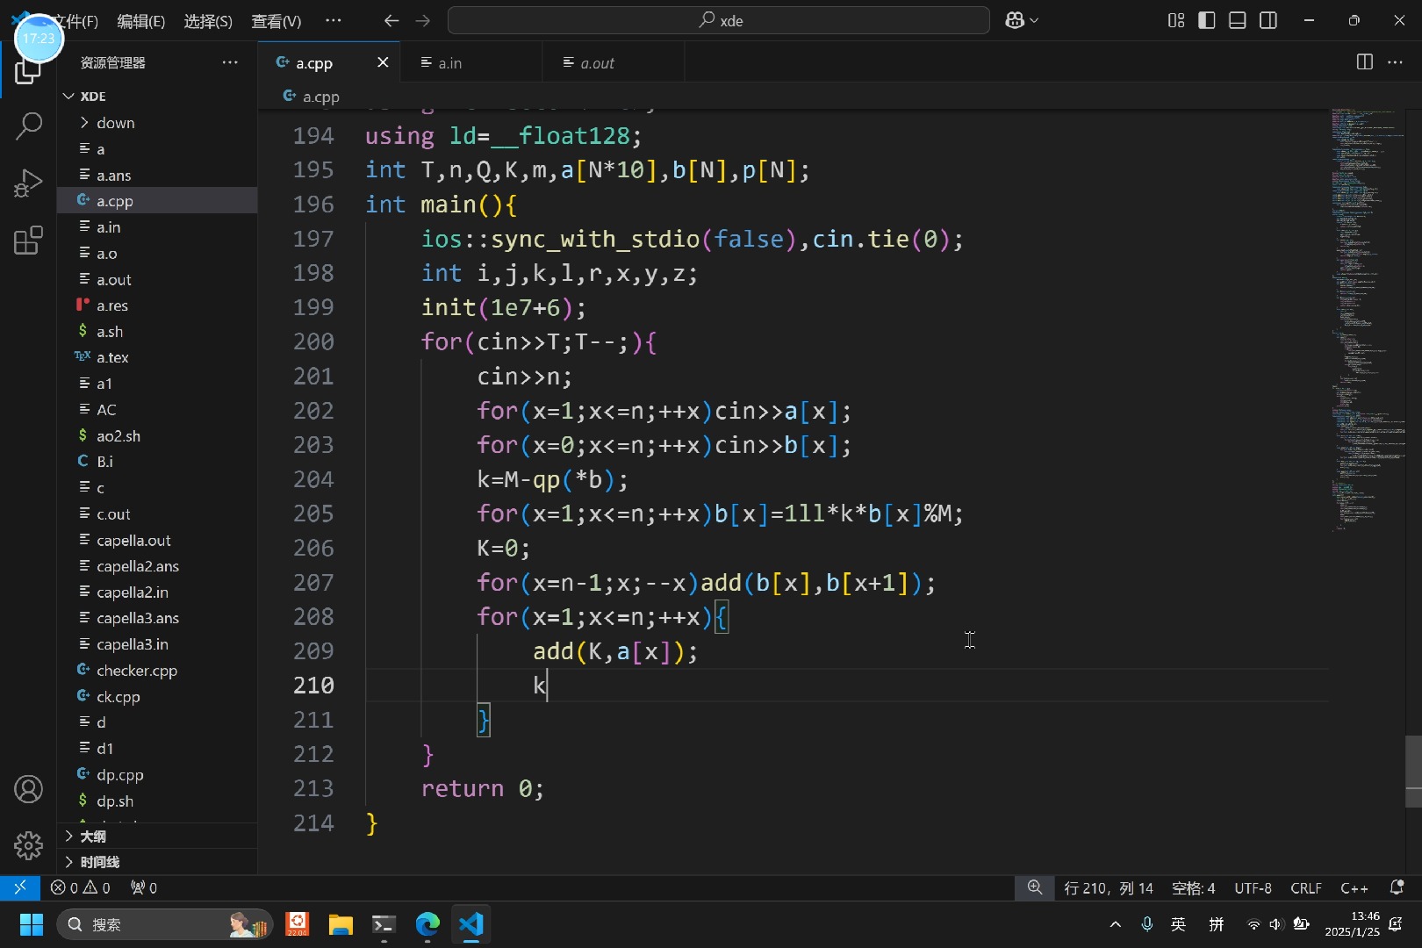This screenshot has height=948, width=1422.
Task: Open the Accounts menu icon
Action: point(28,790)
